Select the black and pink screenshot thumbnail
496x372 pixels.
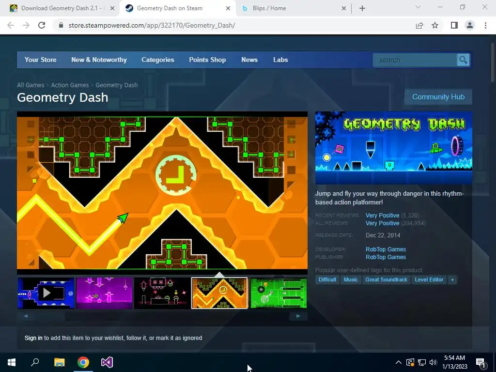[162, 293]
